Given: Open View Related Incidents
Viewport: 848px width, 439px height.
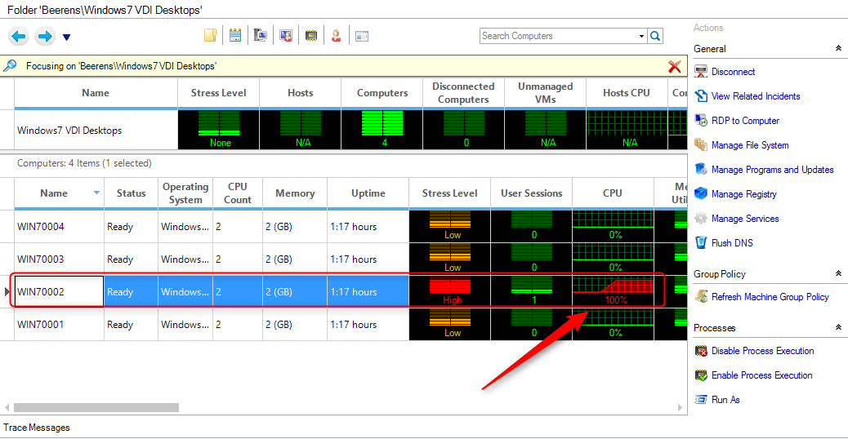Looking at the screenshot, I should point(756,96).
